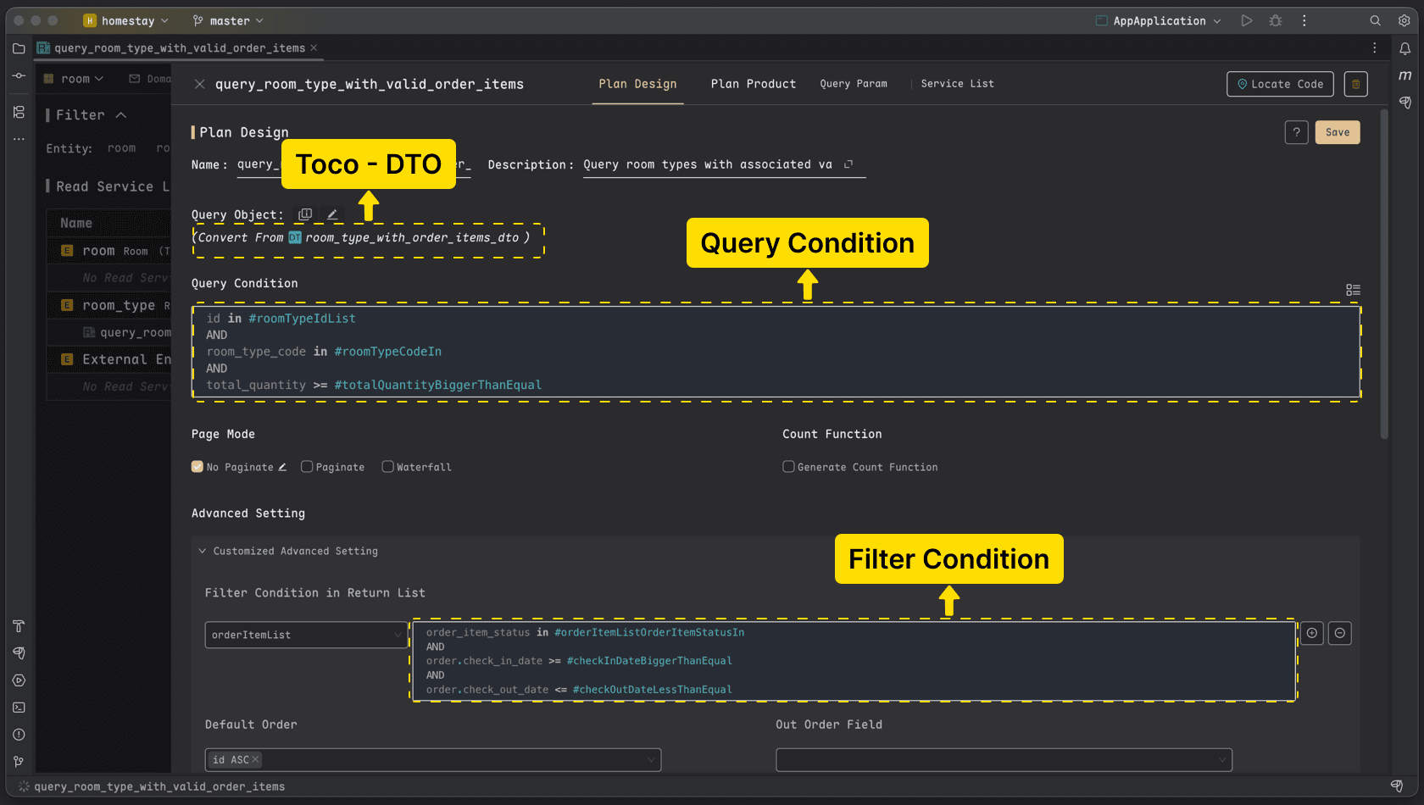The width and height of the screenshot is (1424, 805).
Task: Open the Service List tab
Action: click(957, 84)
